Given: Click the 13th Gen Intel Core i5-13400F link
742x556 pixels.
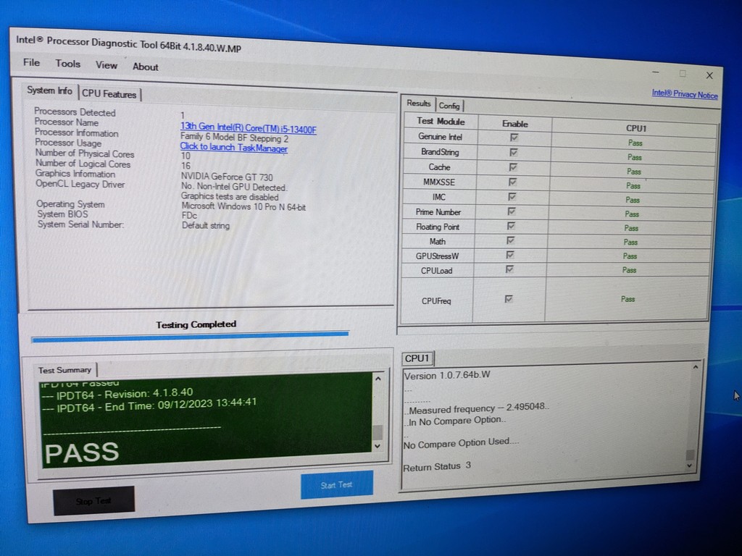Looking at the screenshot, I should (x=248, y=127).
